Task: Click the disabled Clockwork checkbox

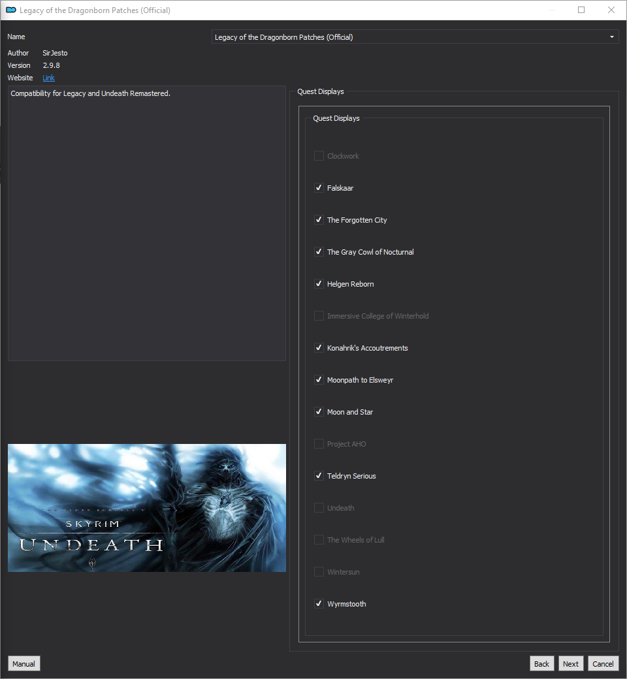Action: coord(319,156)
